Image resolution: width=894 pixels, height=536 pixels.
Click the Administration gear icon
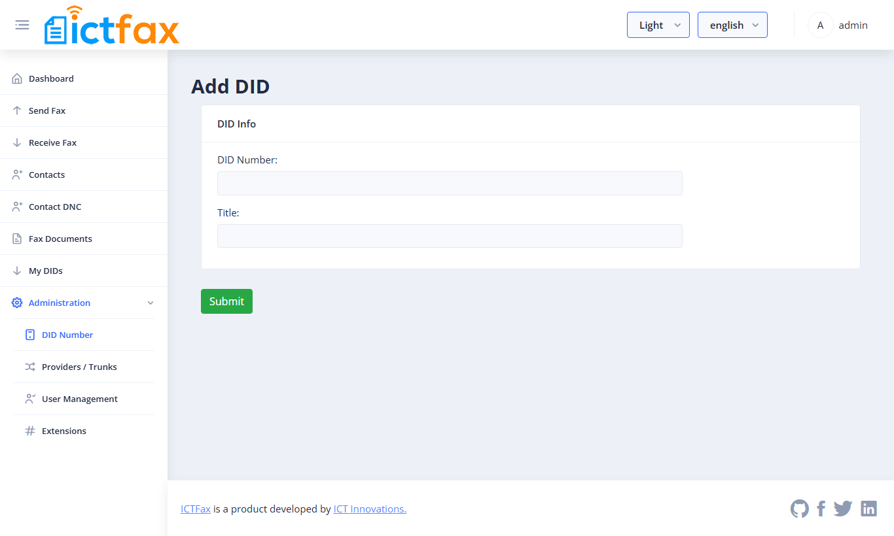[x=17, y=303]
